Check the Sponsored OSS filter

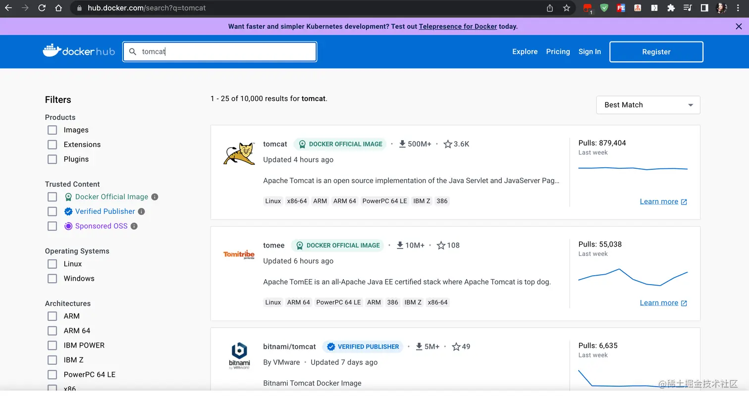(x=52, y=226)
